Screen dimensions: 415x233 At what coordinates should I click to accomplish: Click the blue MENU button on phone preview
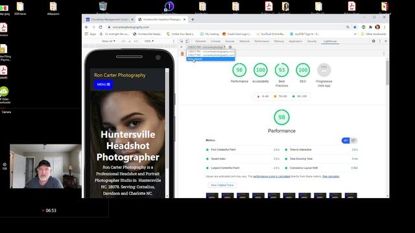point(104,85)
